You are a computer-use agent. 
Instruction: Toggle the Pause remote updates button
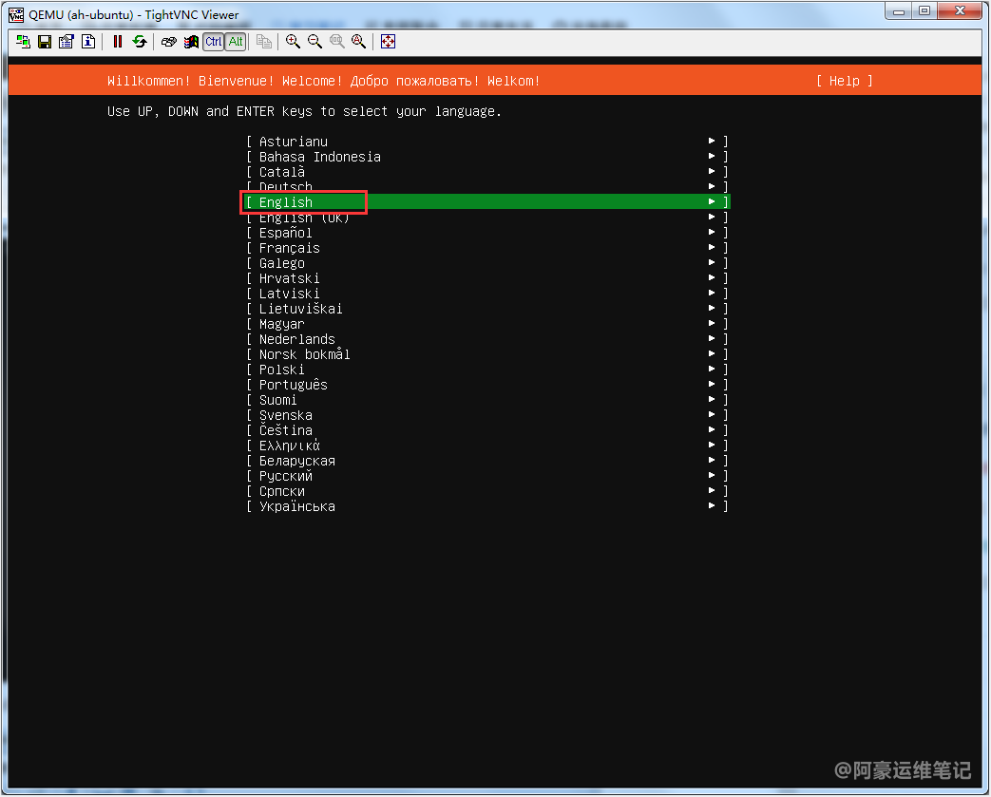[118, 42]
